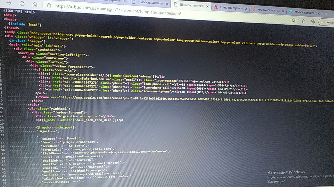Click the 'validationErrorMessage' code line
Screen dimensions: 334x187
[x=87, y=178]
